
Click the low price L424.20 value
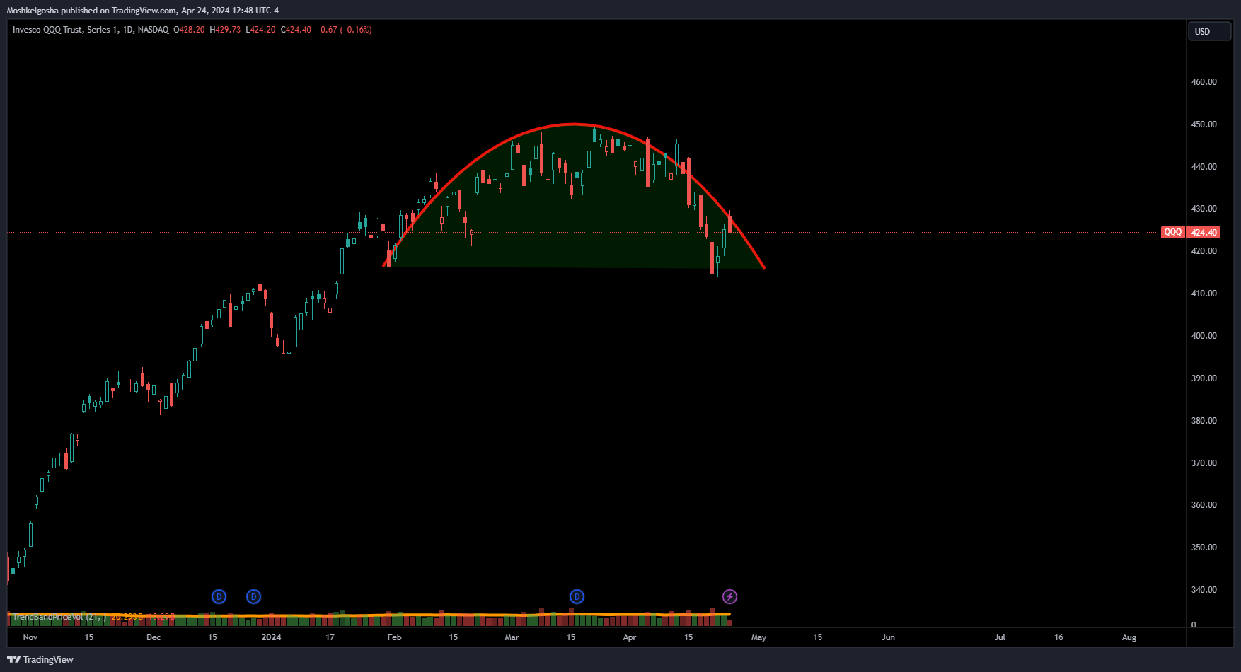point(260,30)
